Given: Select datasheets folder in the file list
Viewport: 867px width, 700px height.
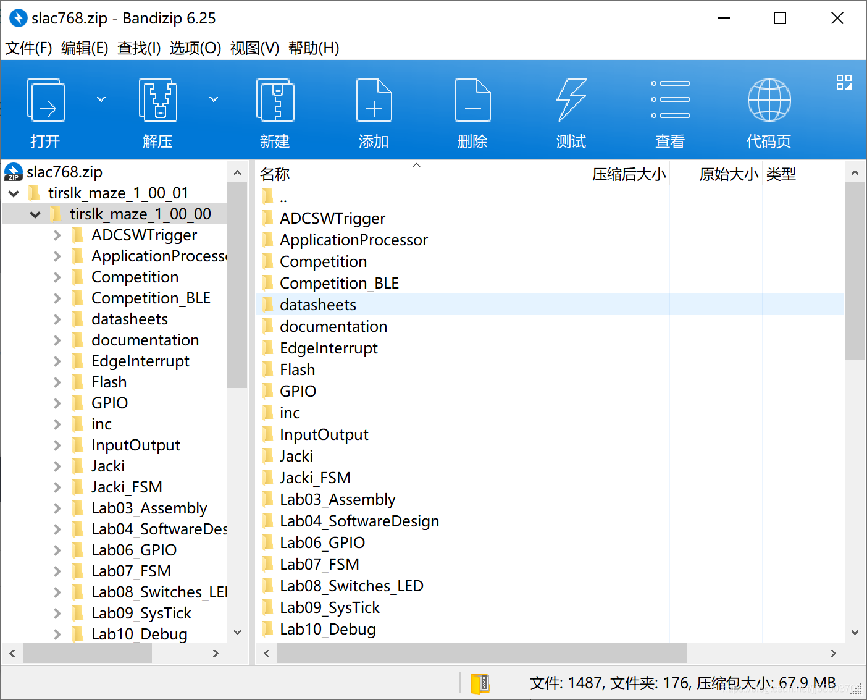Looking at the screenshot, I should tap(550, 305).
